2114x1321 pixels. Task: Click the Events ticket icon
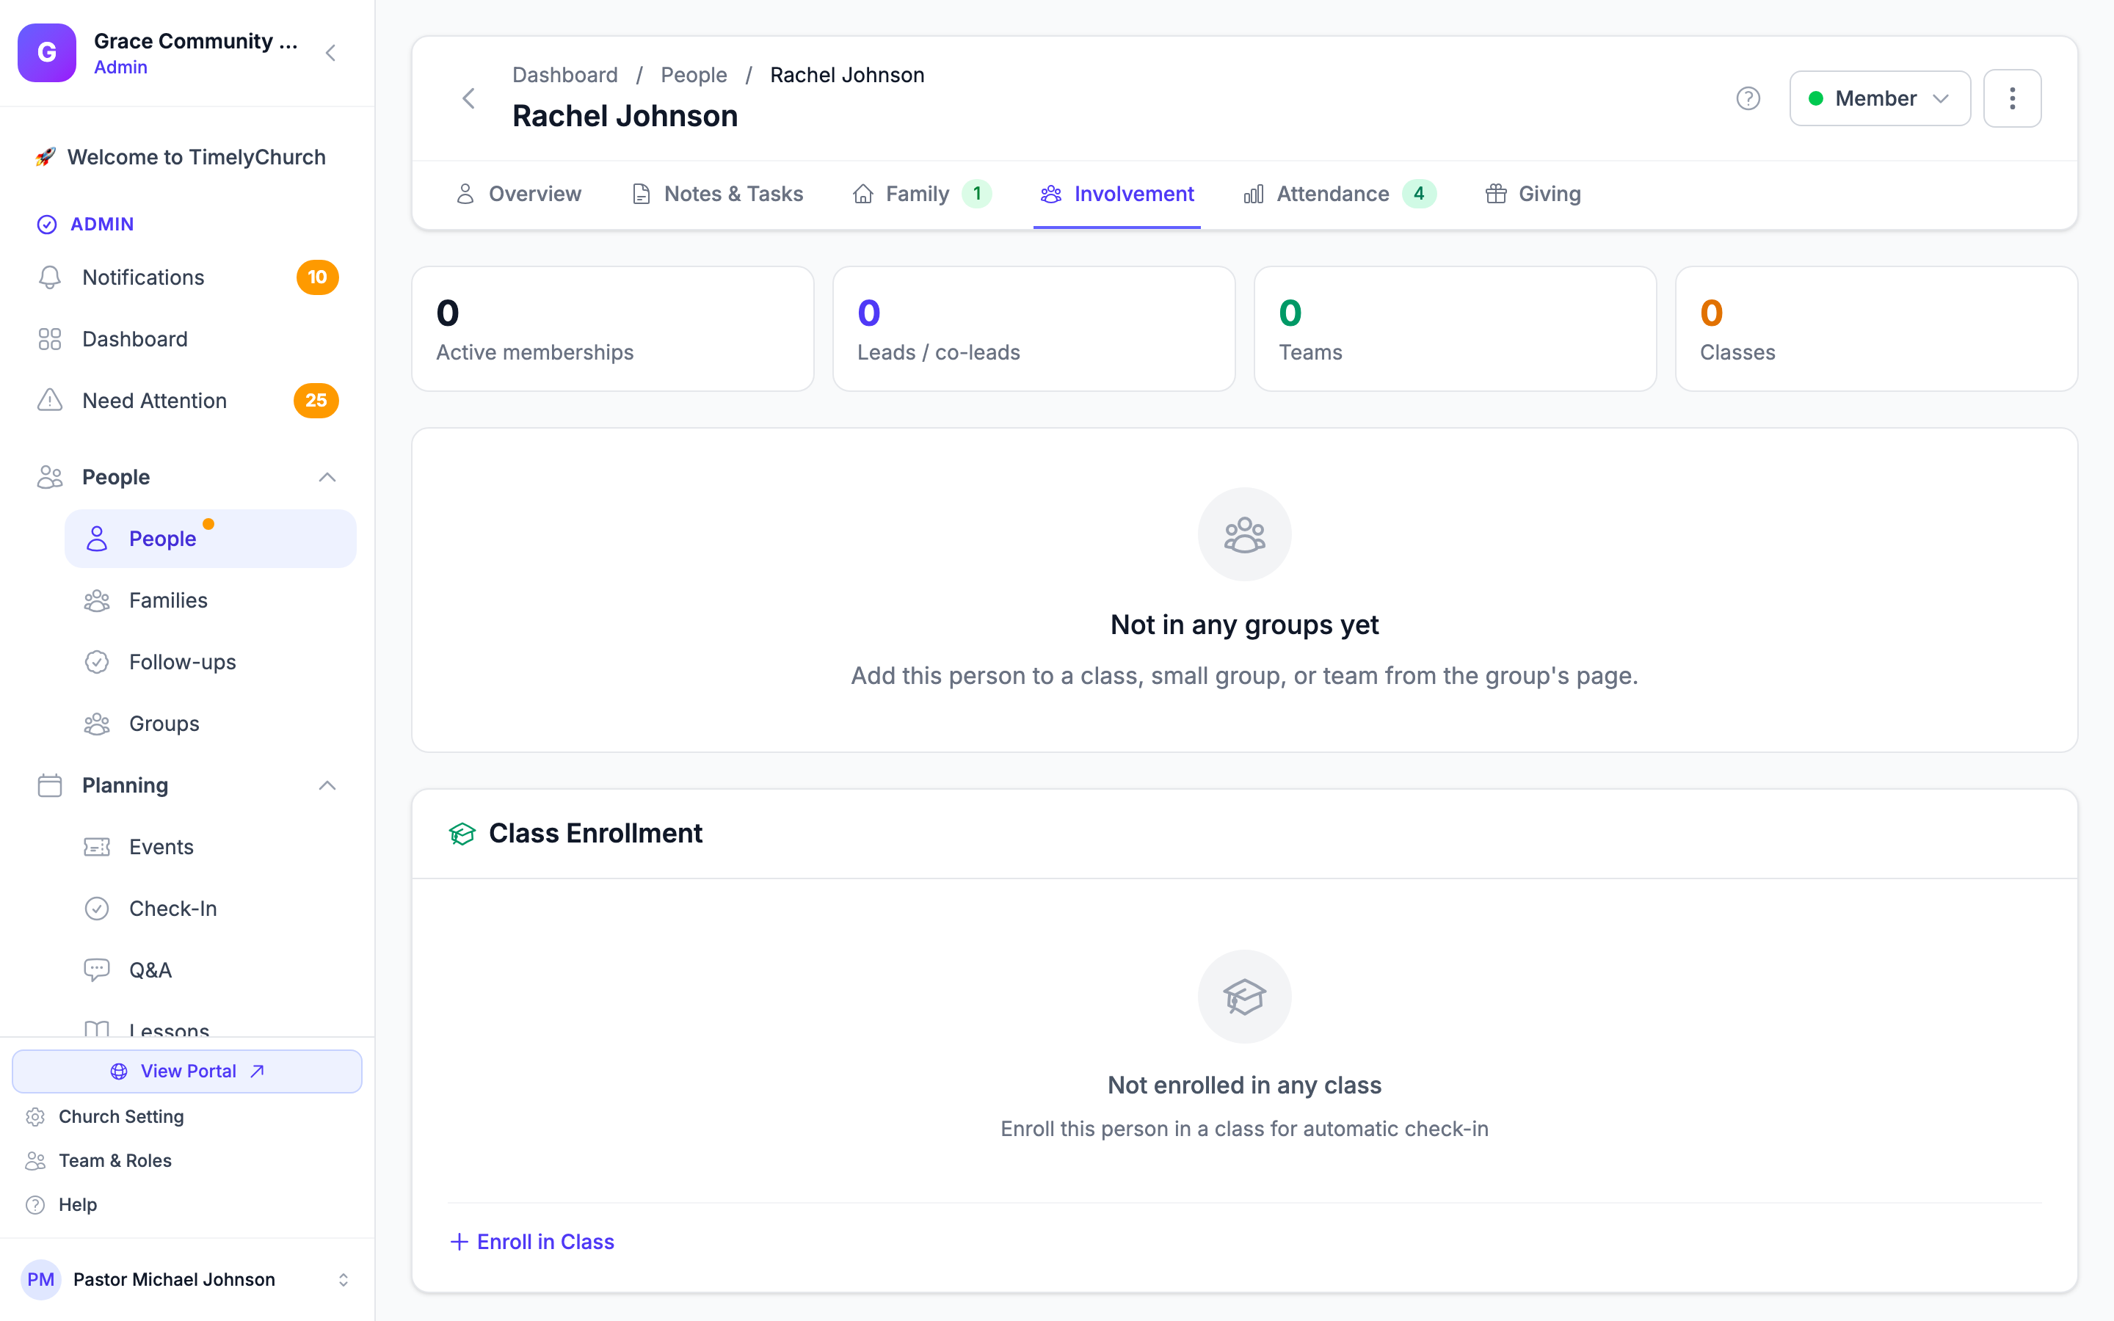tap(97, 847)
